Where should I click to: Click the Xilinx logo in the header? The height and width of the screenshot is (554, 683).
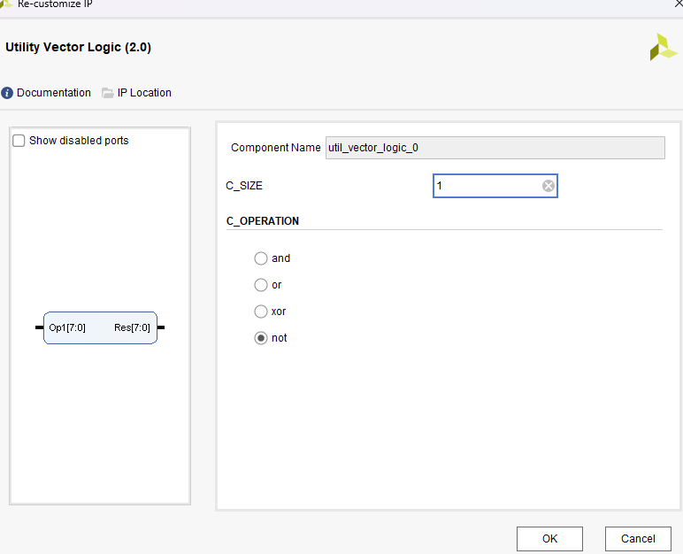tap(663, 47)
